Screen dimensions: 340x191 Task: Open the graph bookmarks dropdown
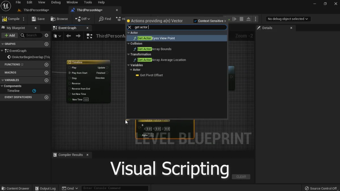point(57,36)
